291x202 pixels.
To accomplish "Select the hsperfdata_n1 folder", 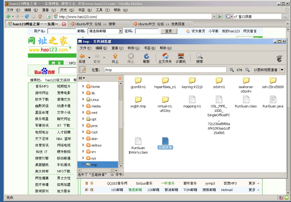I will tap(165, 80).
